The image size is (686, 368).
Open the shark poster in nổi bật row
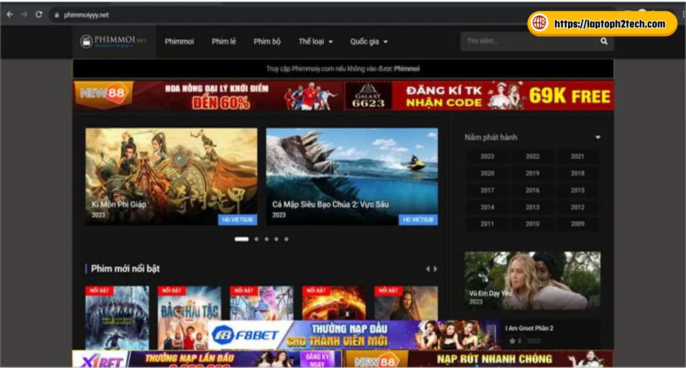(117, 318)
